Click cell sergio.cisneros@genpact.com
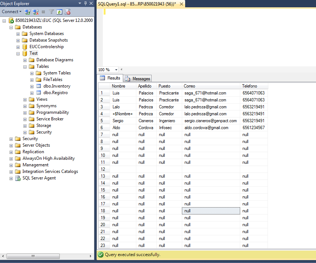Image resolution: width=316 pixels, height=263 pixels. point(211,121)
